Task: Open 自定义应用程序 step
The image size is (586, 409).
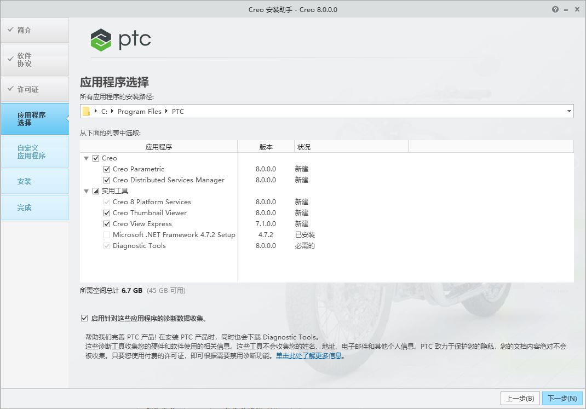Action: [35, 152]
